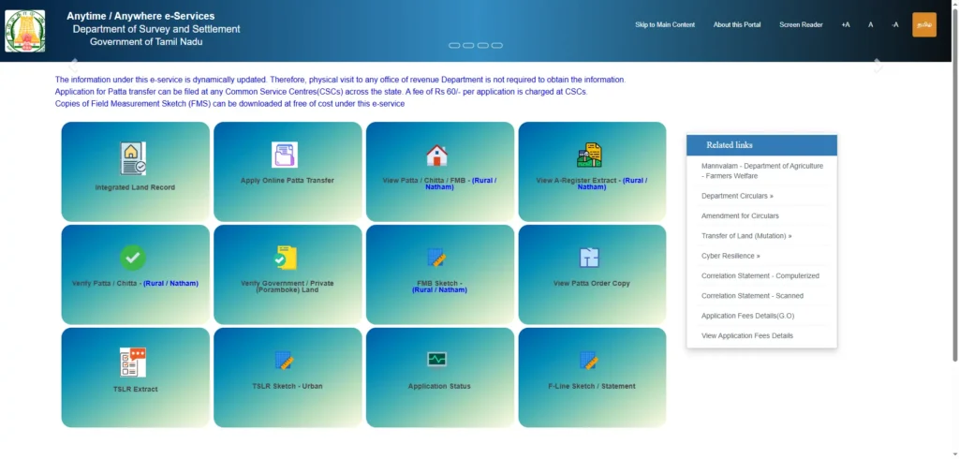Image resolution: width=959 pixels, height=459 pixels.
Task: Click FMB Sketch (Rural / Natham) label
Action: pos(440,287)
